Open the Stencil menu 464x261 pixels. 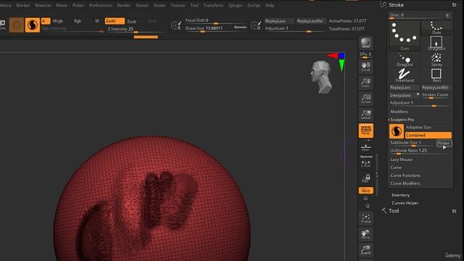[x=142, y=5]
